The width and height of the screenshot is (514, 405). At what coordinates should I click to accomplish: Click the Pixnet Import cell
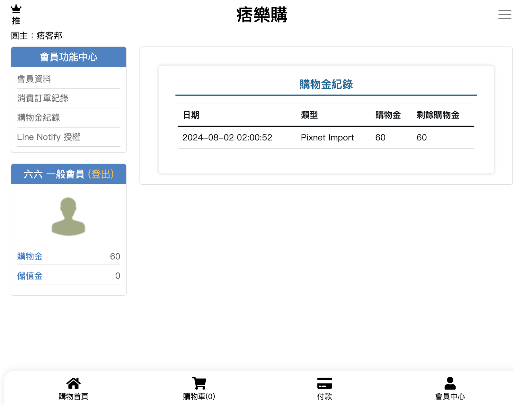[327, 137]
